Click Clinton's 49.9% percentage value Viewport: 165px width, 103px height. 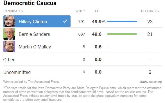(x=99, y=22)
